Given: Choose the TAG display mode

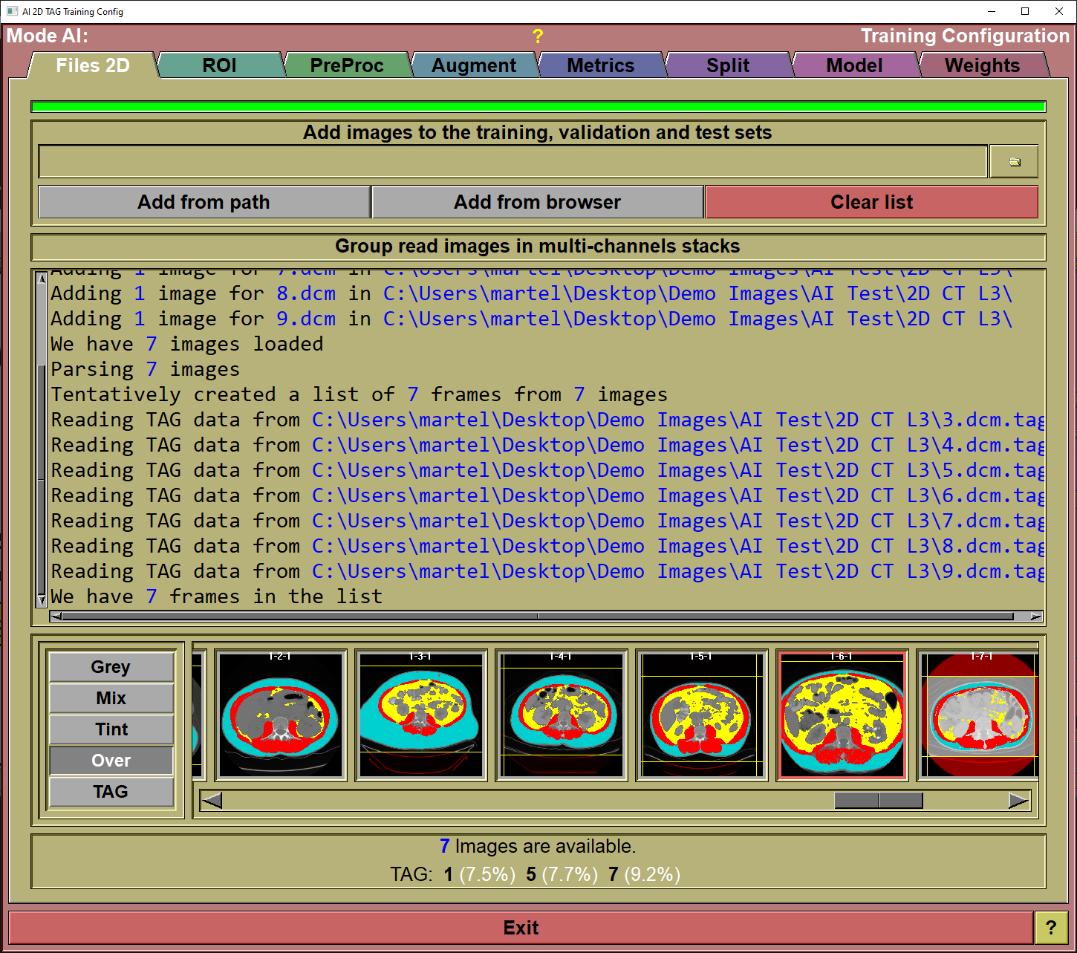Looking at the screenshot, I should click(111, 792).
